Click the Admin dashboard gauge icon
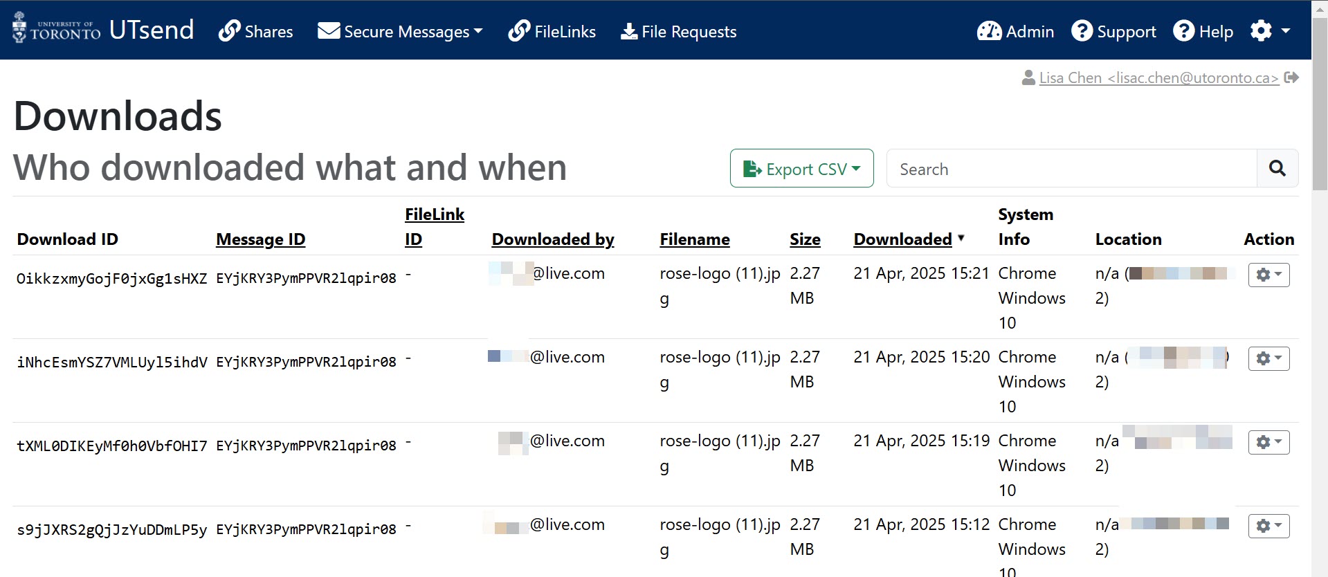 click(x=989, y=31)
